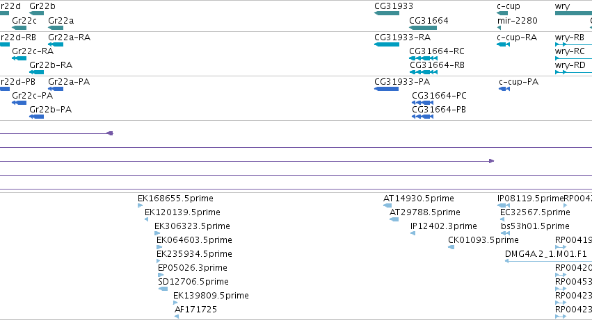Click the r22d-RB transcript label
The height and width of the screenshot is (320, 592).
(x=18, y=37)
